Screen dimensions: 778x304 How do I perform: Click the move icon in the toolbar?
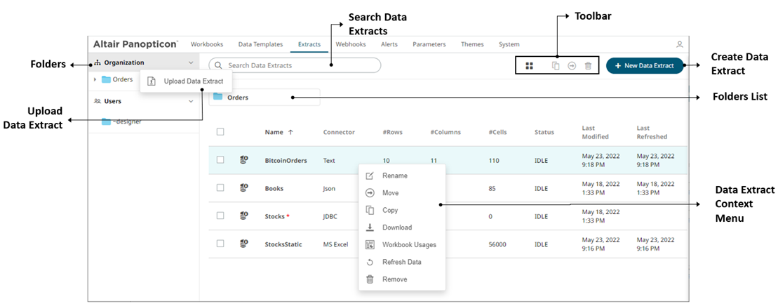click(x=572, y=66)
